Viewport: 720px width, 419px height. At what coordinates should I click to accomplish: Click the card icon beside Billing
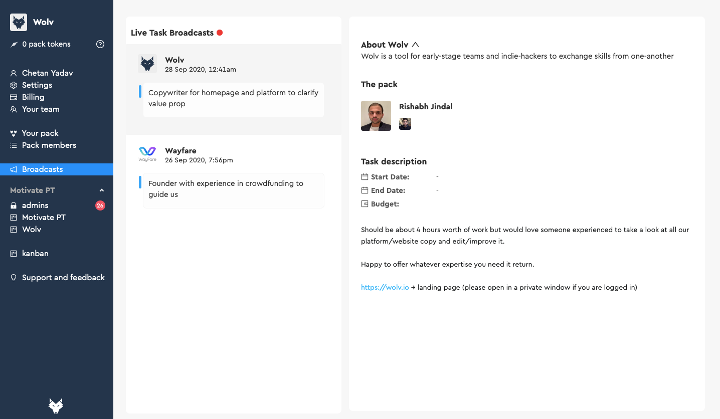point(14,97)
